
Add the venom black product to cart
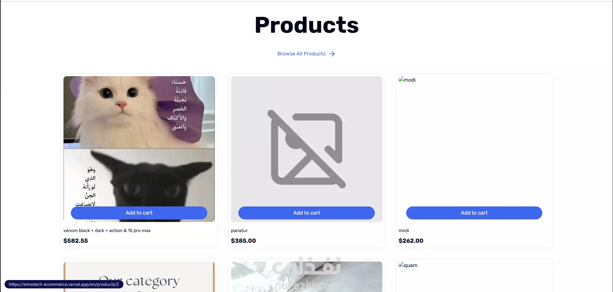coord(139,213)
